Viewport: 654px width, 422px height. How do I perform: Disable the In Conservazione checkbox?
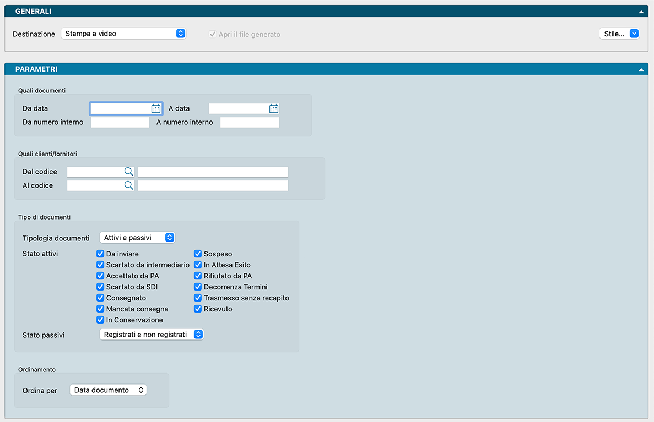[100, 320]
